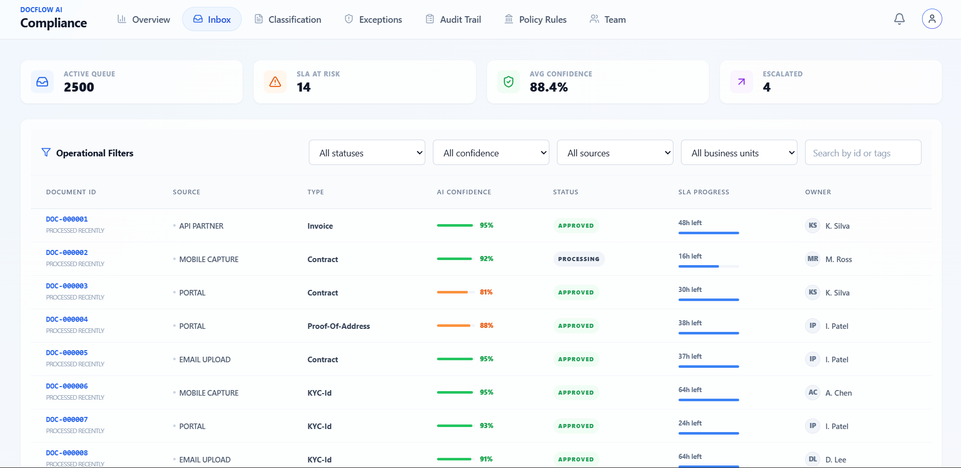
Task: Open the notifications bell
Action: pyautogui.click(x=899, y=19)
